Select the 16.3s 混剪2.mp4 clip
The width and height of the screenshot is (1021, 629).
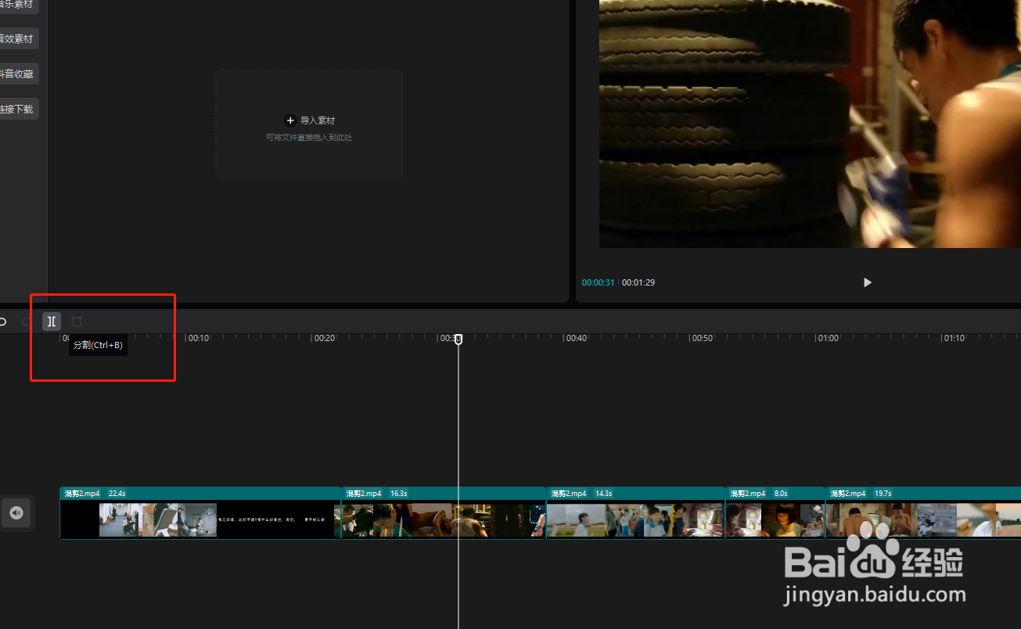tap(444, 513)
